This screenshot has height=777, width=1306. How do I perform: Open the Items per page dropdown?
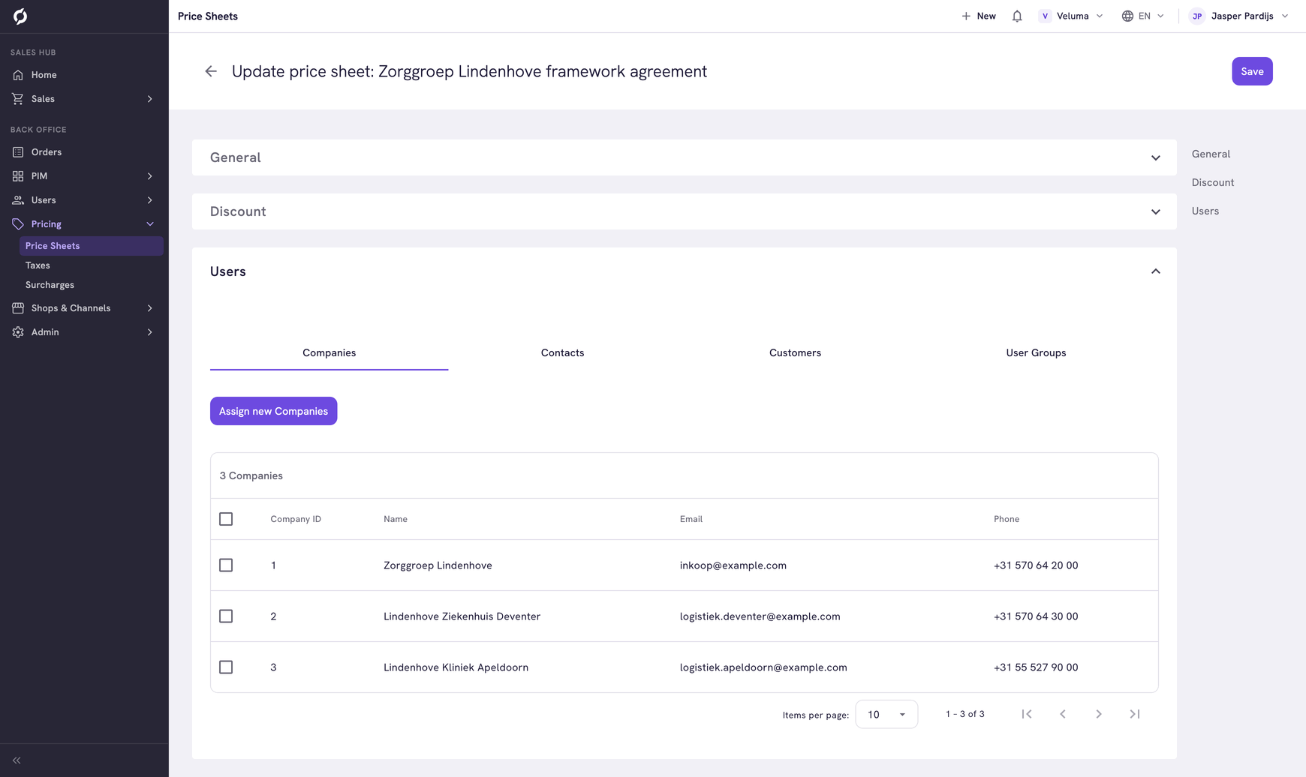[886, 715]
